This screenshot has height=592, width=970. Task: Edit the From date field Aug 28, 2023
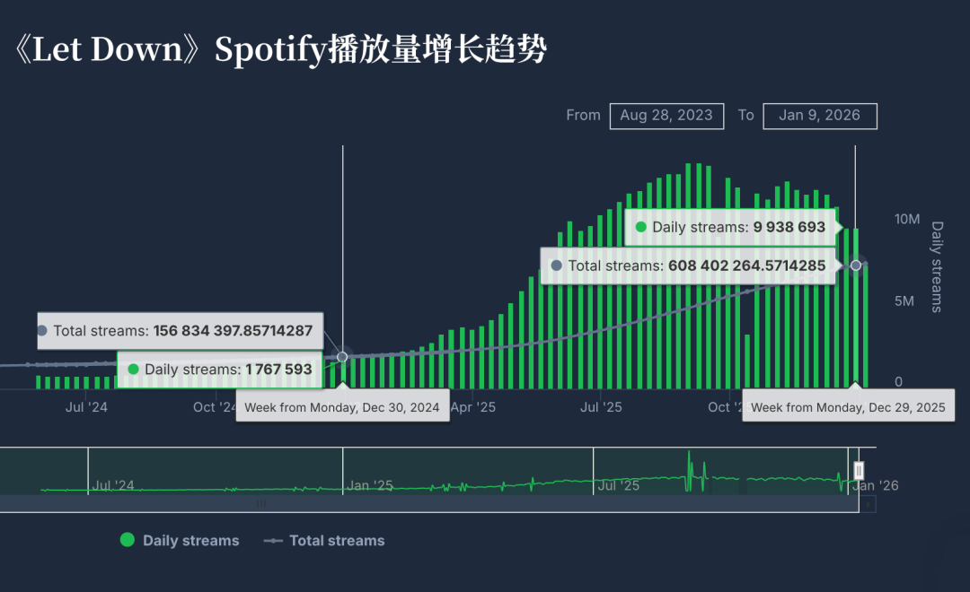click(666, 116)
